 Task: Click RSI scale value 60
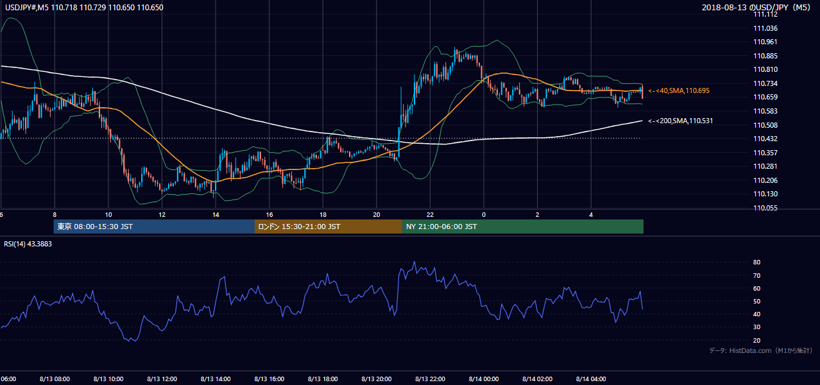pos(757,288)
